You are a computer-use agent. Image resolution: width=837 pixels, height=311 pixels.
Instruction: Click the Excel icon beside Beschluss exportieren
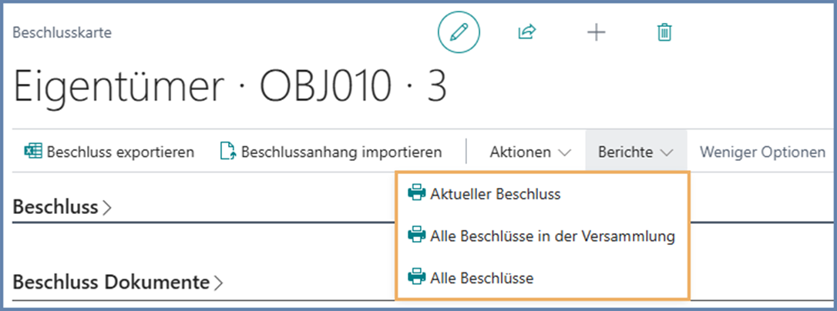(32, 152)
